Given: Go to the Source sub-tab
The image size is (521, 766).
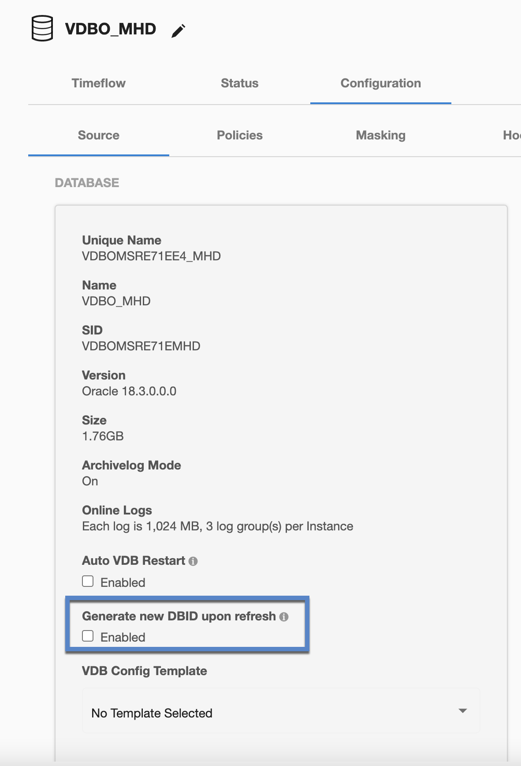Looking at the screenshot, I should (x=98, y=135).
